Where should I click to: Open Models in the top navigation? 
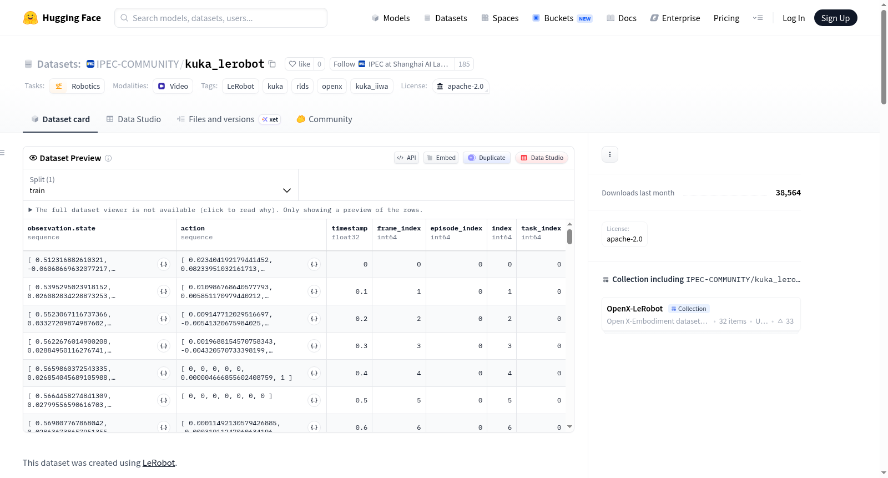(x=391, y=18)
